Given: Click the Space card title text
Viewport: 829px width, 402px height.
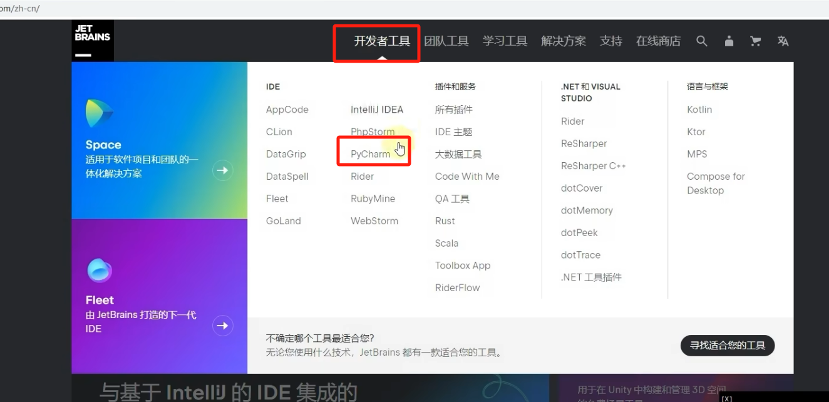Looking at the screenshot, I should click(x=103, y=145).
